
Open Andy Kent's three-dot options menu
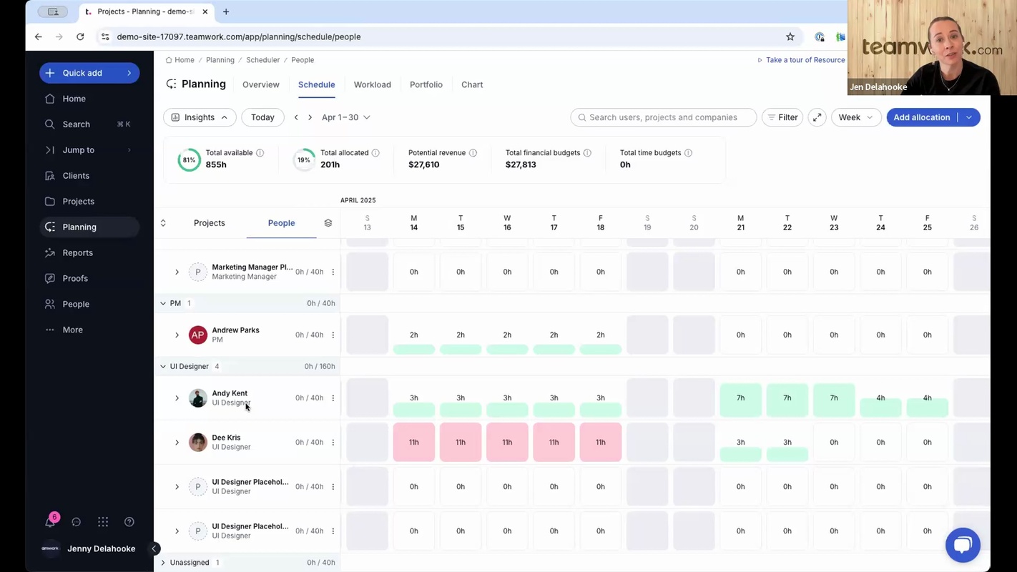pos(333,398)
